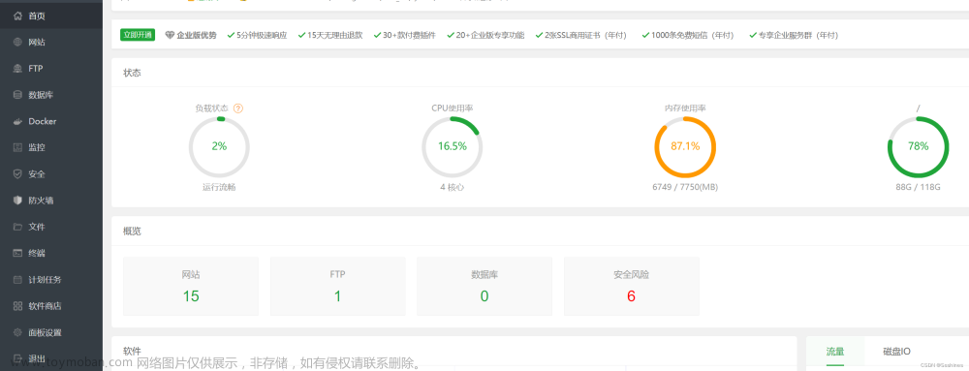Click the diamond icon beside 企业版优势

coord(170,35)
